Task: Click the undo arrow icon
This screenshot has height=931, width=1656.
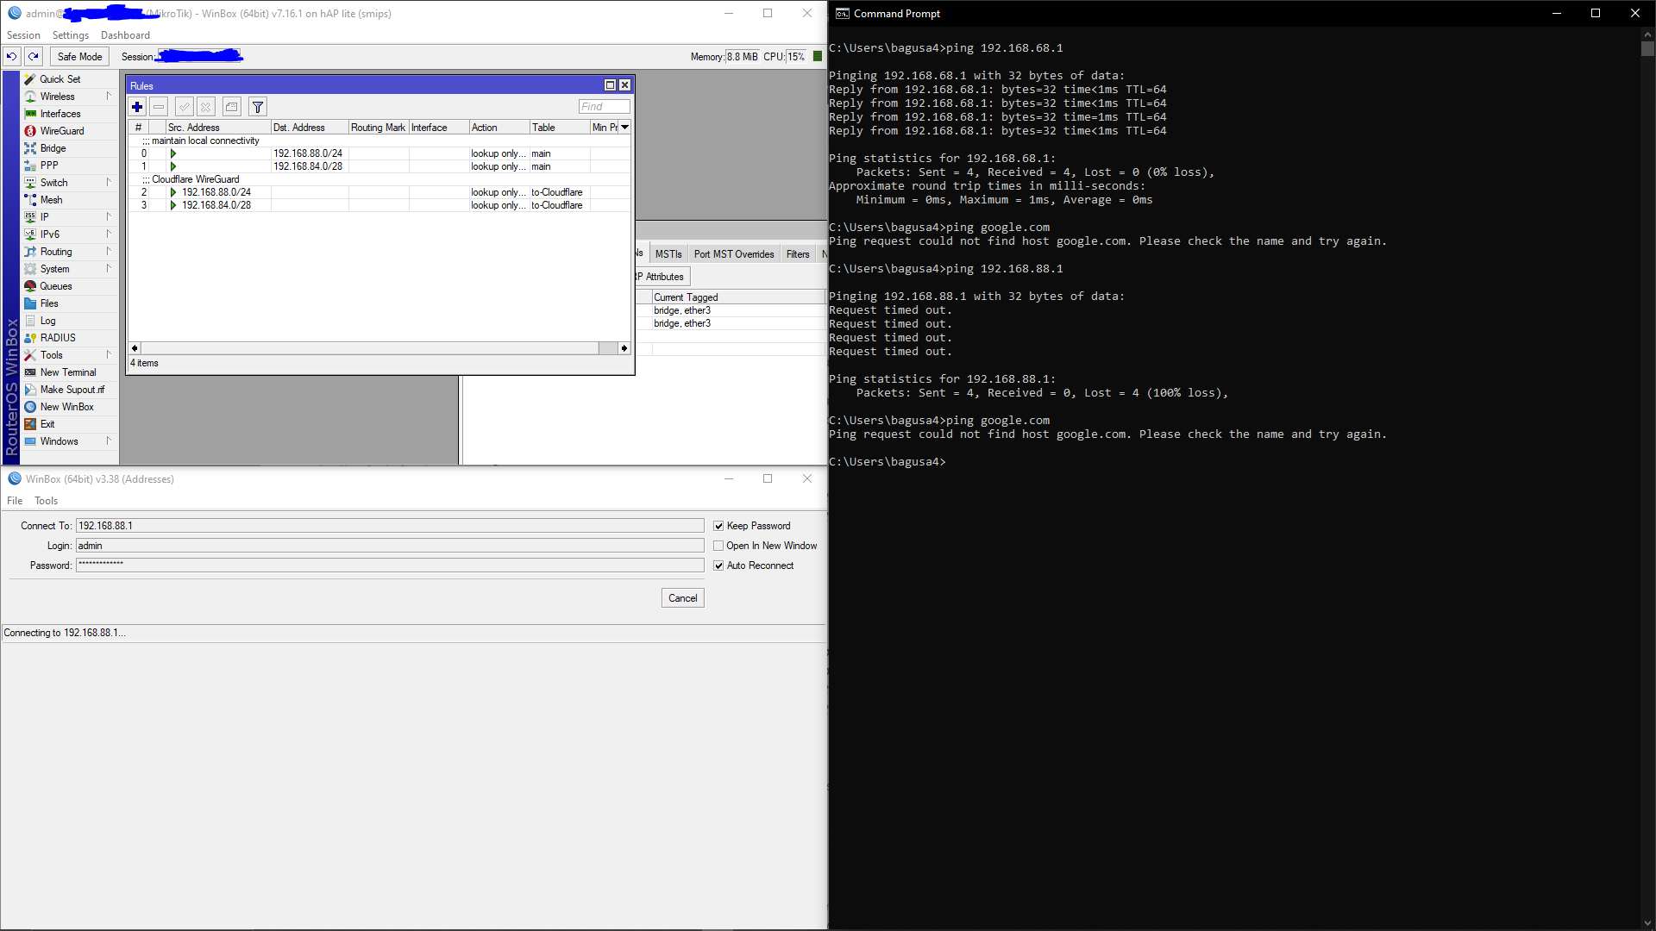Action: 11,57
